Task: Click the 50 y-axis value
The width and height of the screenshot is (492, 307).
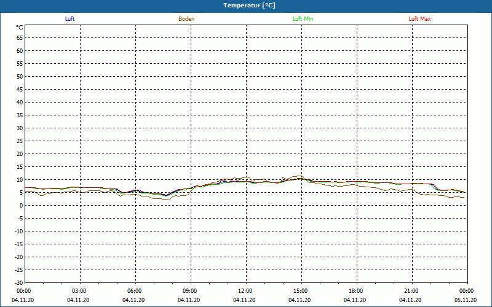Action: 20,76
